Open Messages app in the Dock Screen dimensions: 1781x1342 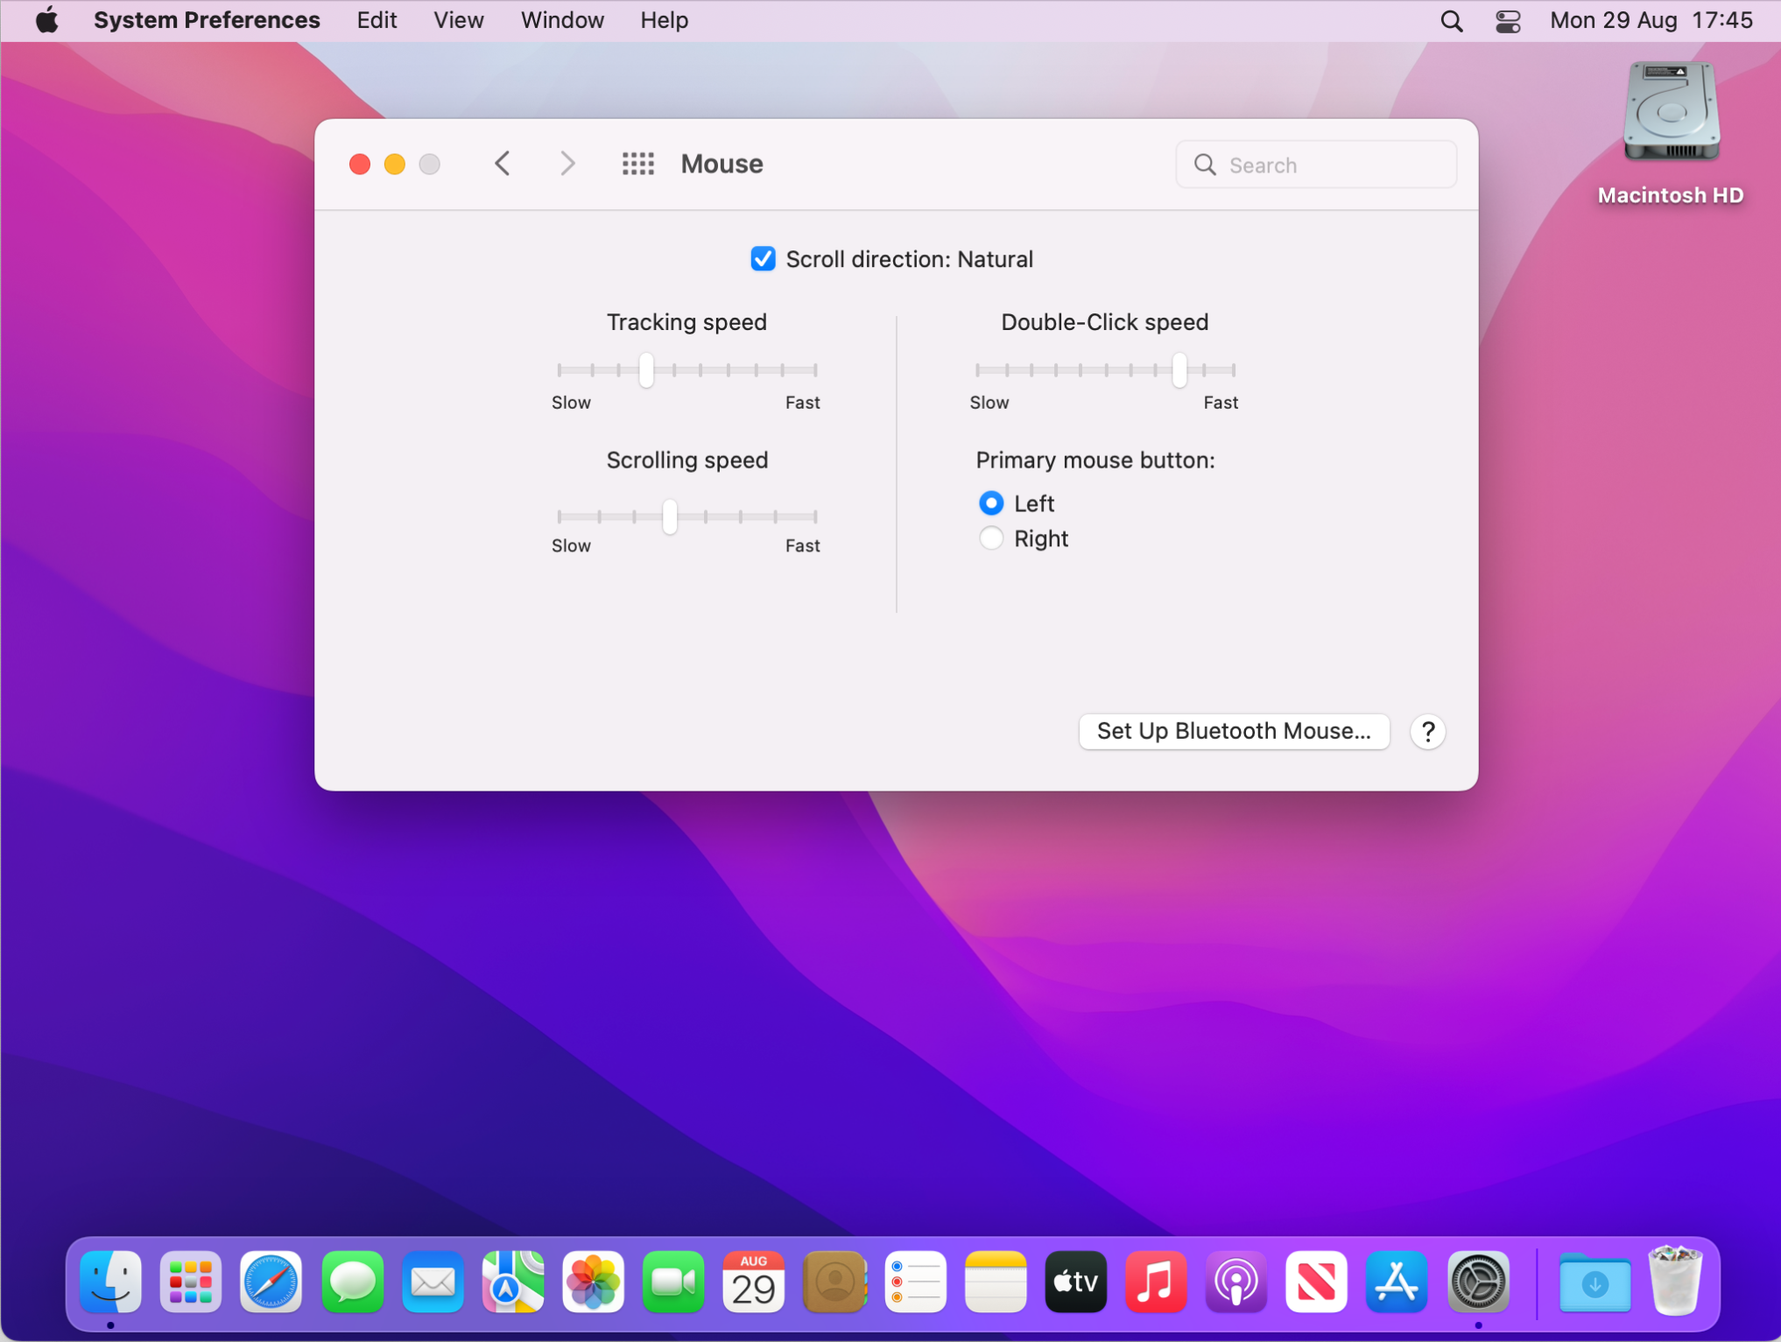[352, 1282]
